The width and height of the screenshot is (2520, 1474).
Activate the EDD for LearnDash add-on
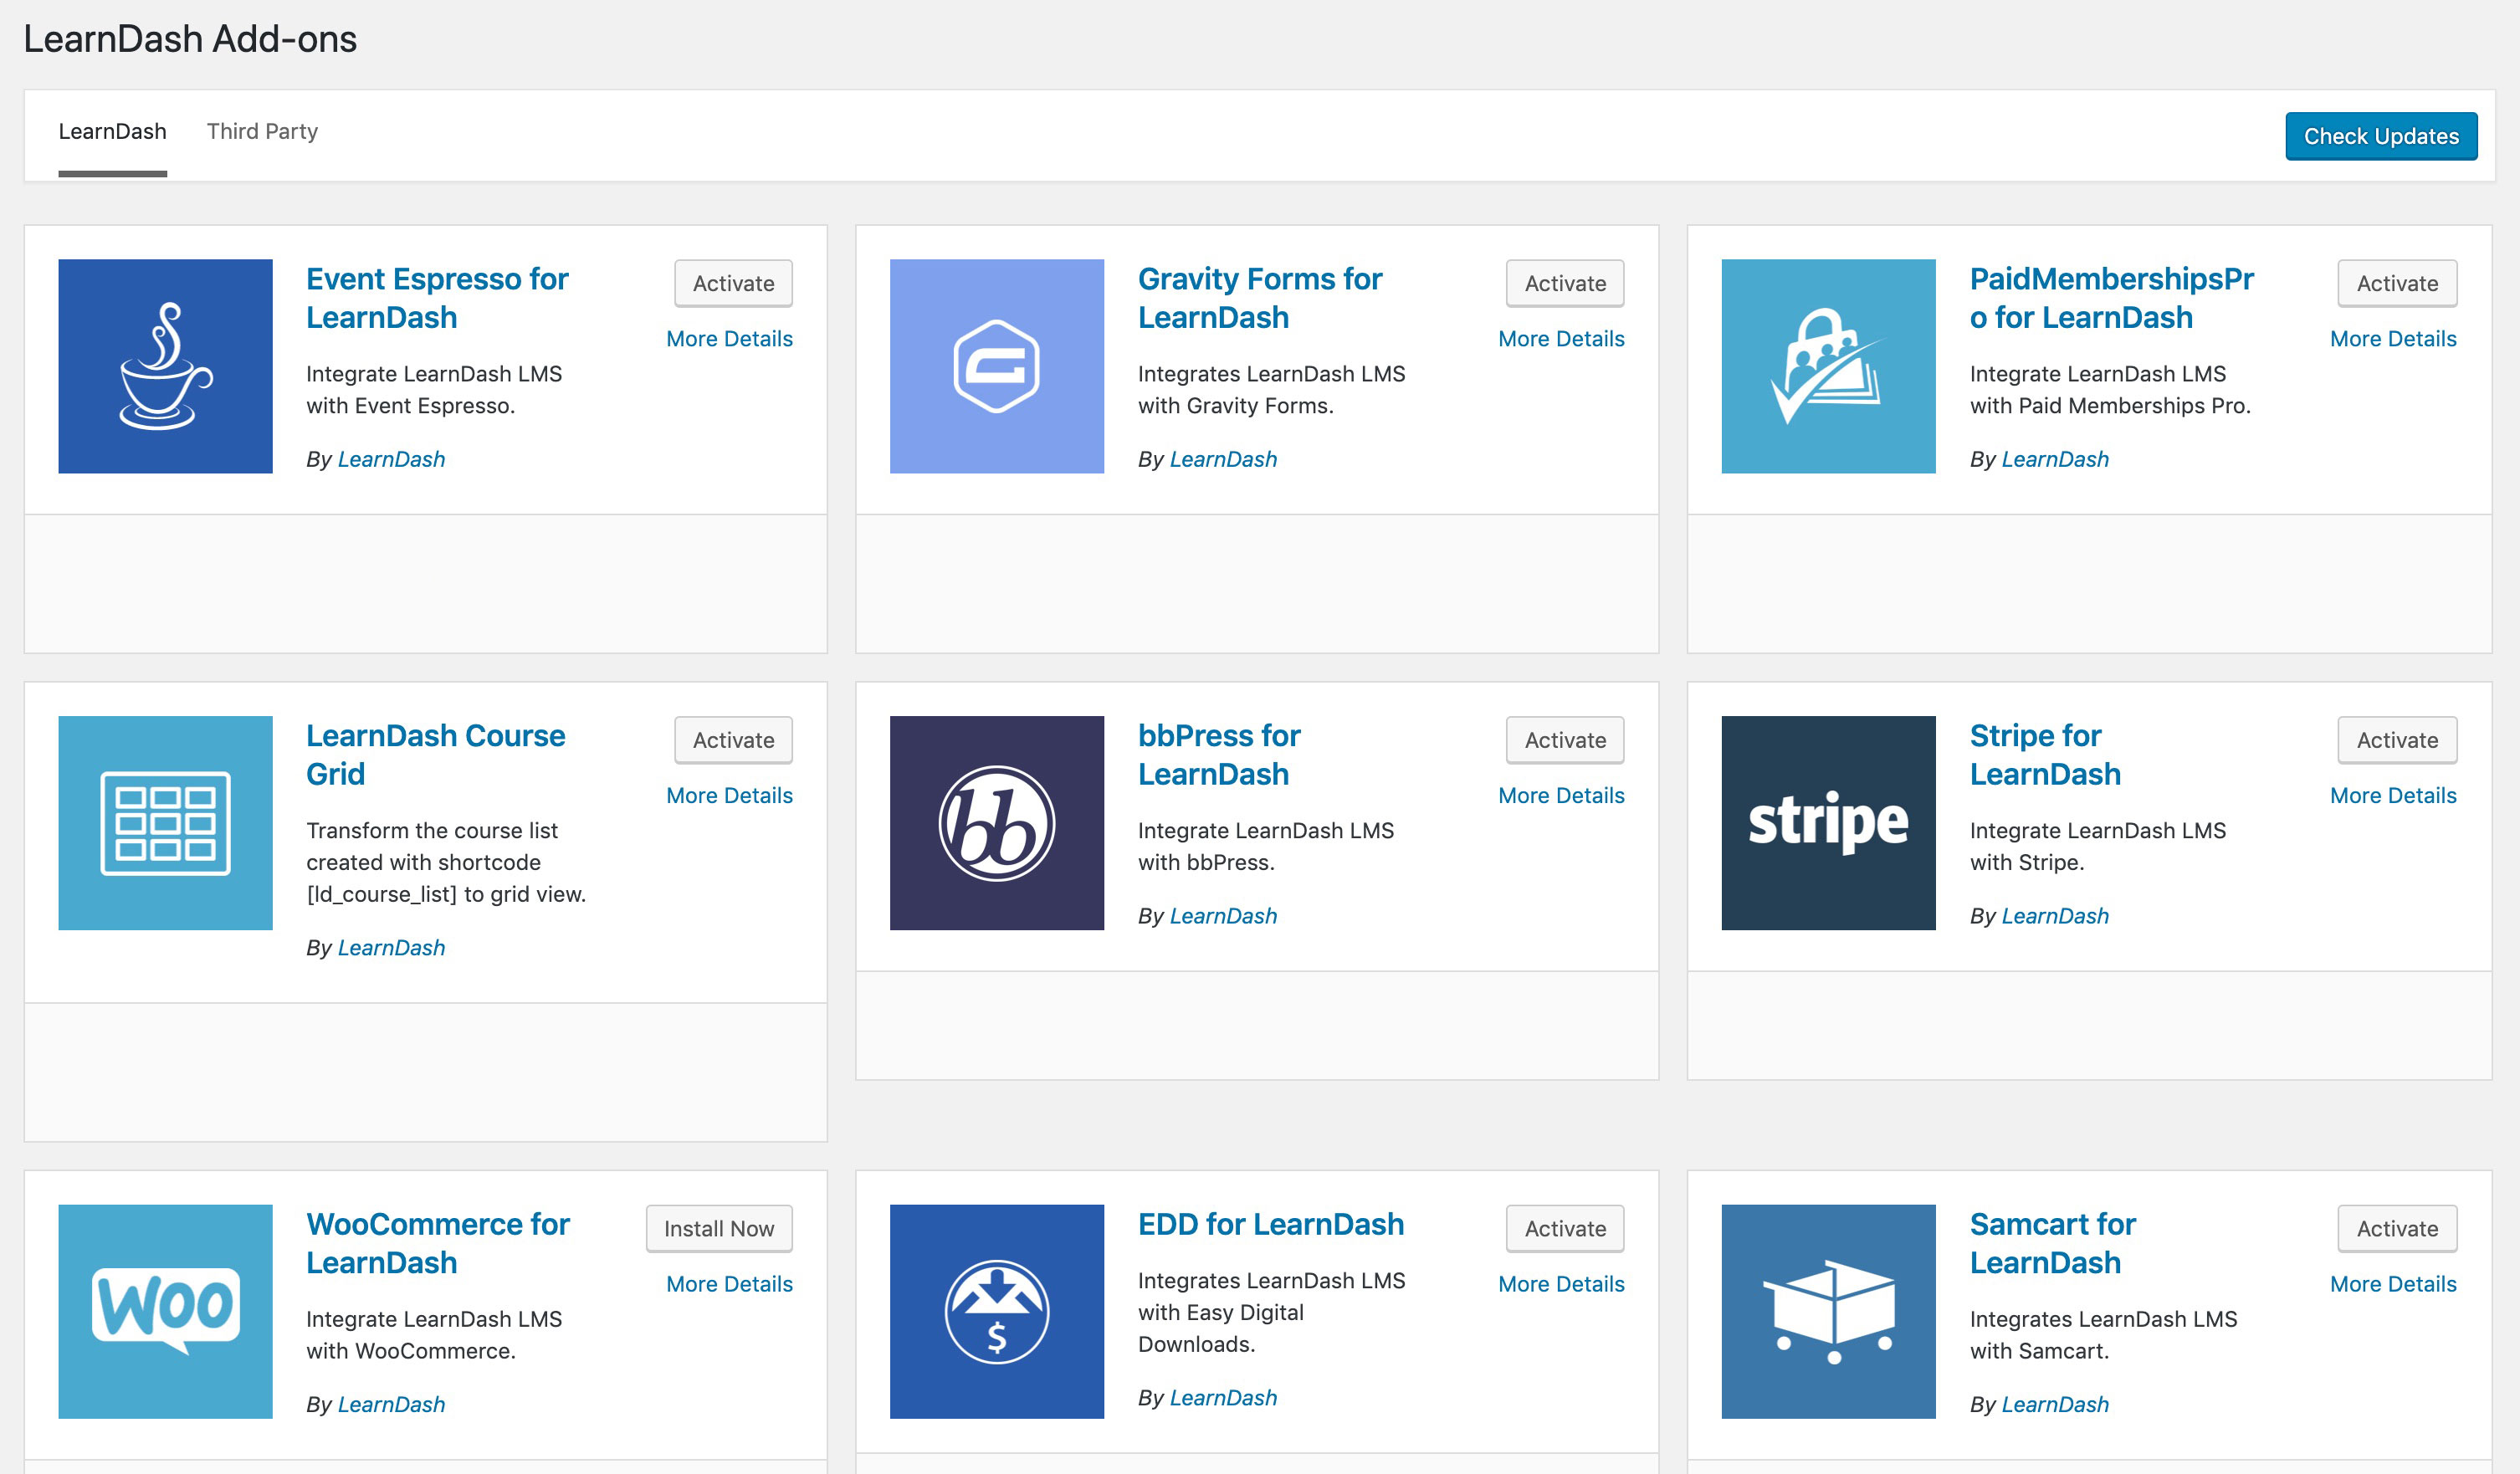1564,1228
